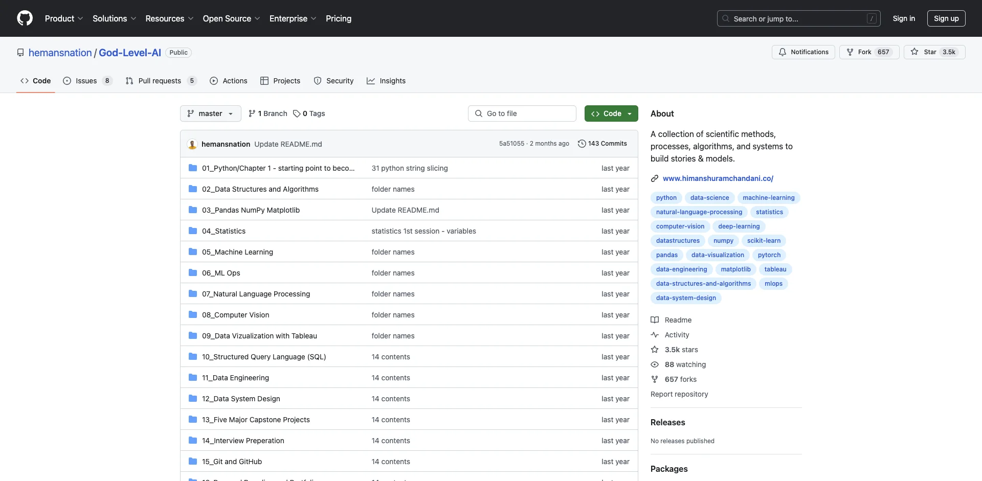Image resolution: width=982 pixels, height=481 pixels.
Task: Open the '31 python string slicing' commit message
Action: 410,168
